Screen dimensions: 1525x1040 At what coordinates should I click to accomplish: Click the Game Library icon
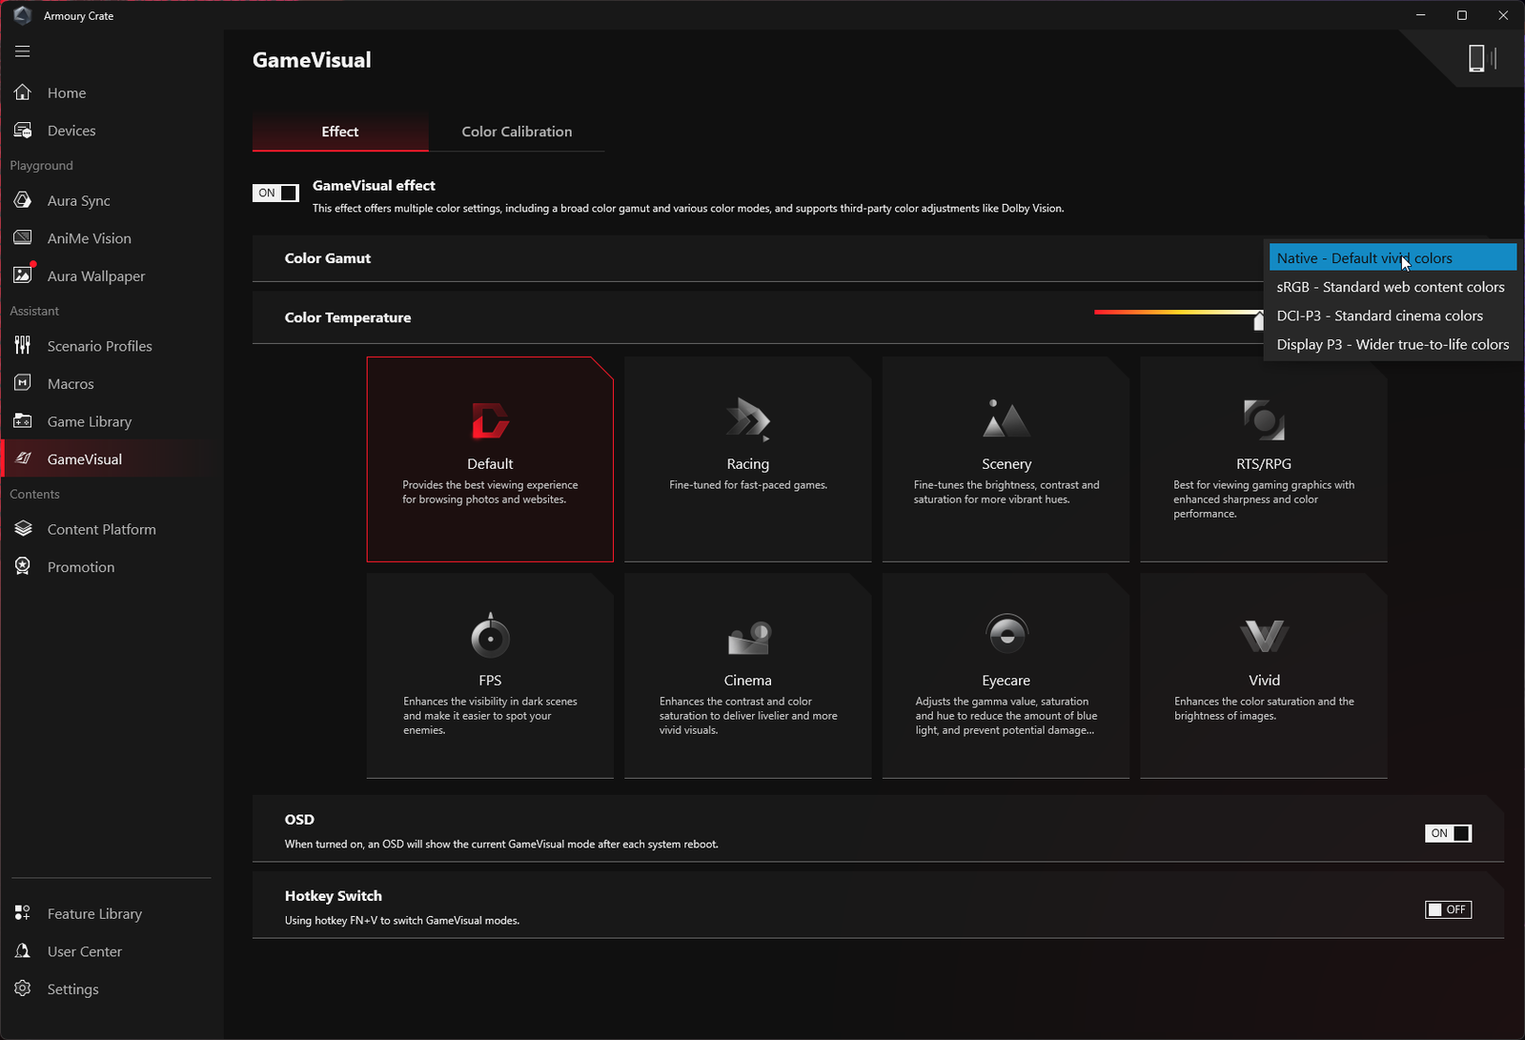(23, 421)
